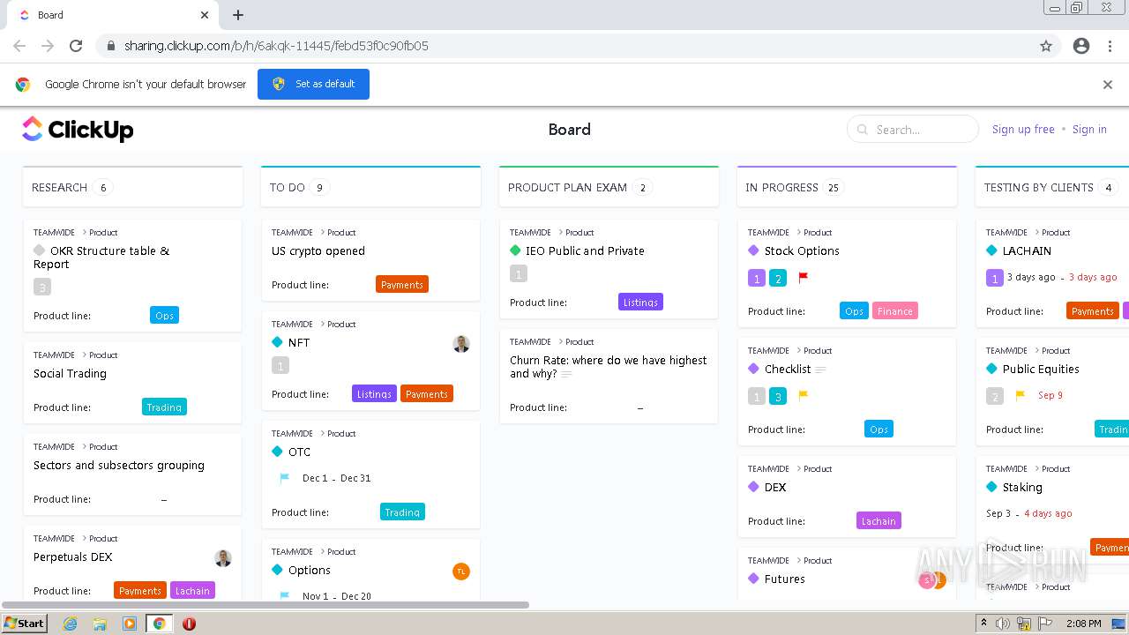Click the Trading tag on OTC card
Image resolution: width=1129 pixels, height=635 pixels.
coord(402,512)
